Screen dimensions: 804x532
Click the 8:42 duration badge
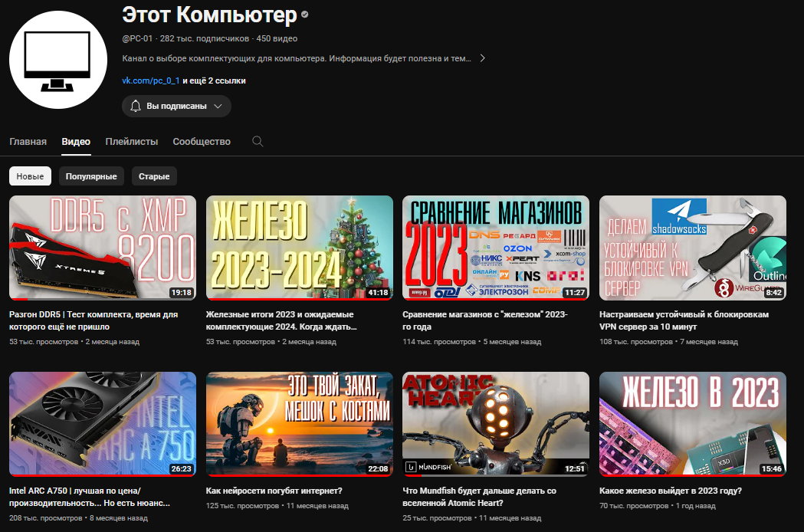click(x=773, y=292)
